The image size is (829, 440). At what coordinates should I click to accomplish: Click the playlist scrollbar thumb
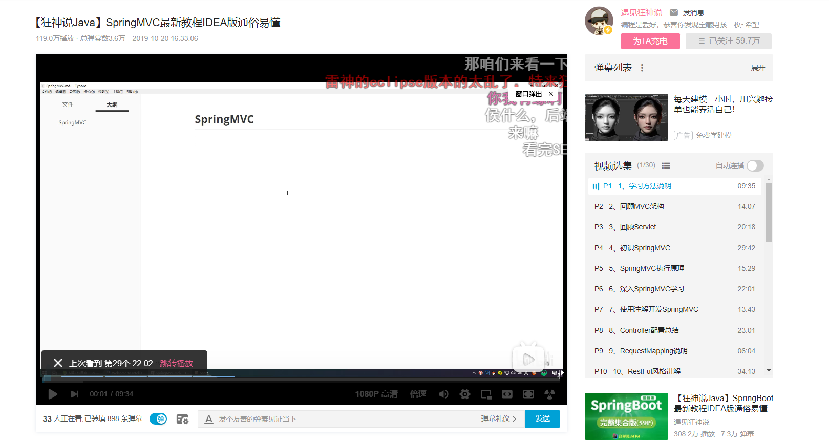pyautogui.click(x=769, y=213)
